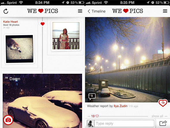This screenshot has width=170, height=128.
Task: Go back to Timeline
Action: [x=97, y=11]
